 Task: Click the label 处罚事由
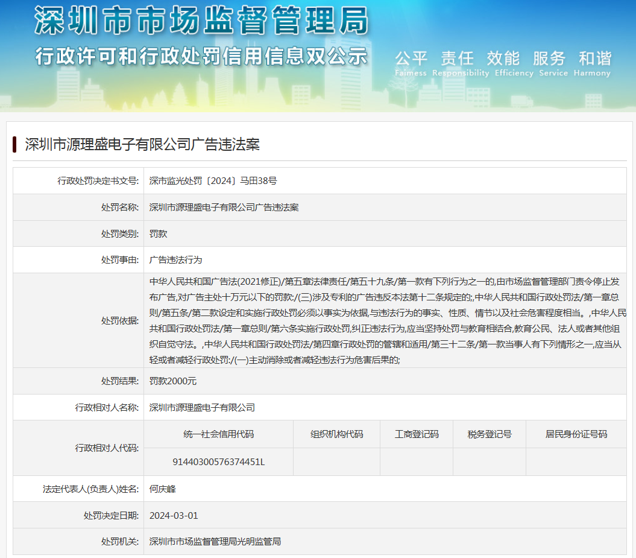point(119,260)
